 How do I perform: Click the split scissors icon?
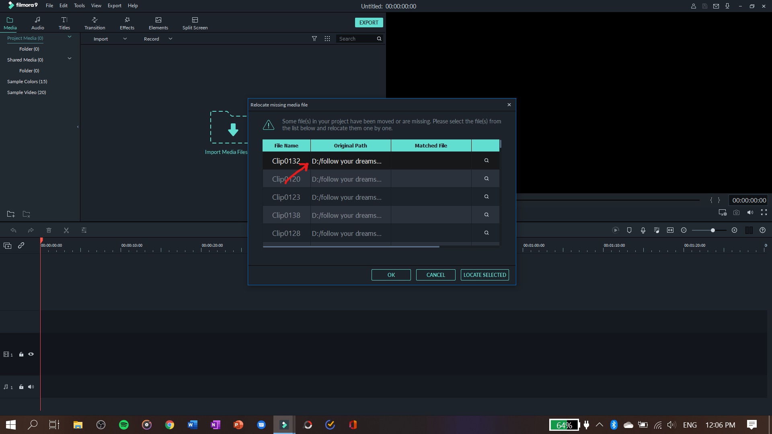[66, 230]
